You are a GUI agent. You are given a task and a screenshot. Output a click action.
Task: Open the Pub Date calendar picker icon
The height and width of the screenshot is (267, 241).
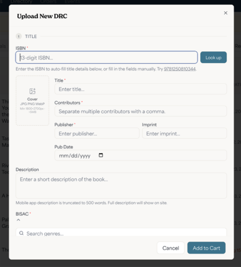[101, 155]
